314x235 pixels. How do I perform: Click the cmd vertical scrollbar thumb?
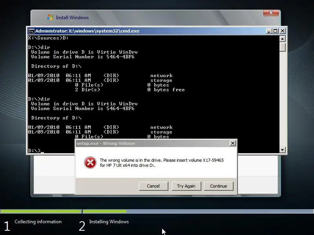(x=282, y=47)
